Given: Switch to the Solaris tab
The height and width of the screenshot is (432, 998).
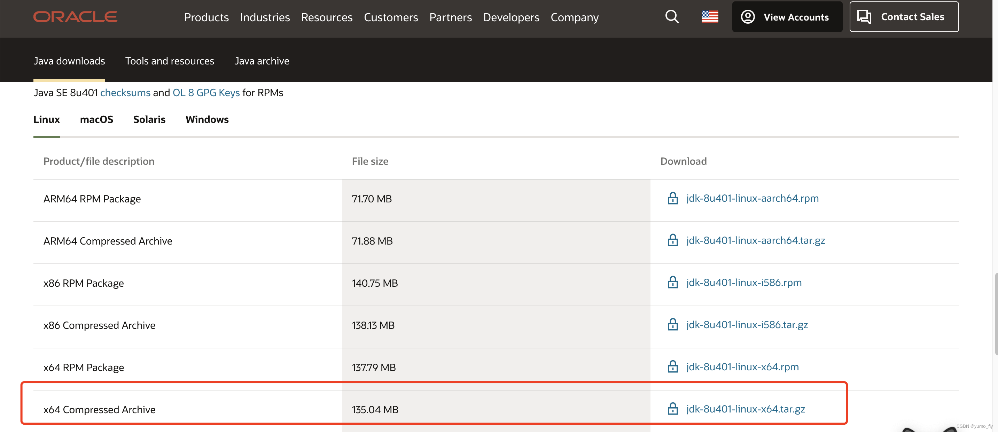Looking at the screenshot, I should 149,119.
